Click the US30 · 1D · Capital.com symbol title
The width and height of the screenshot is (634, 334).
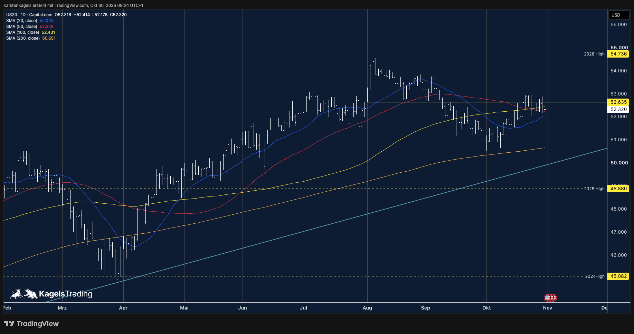click(x=29, y=15)
